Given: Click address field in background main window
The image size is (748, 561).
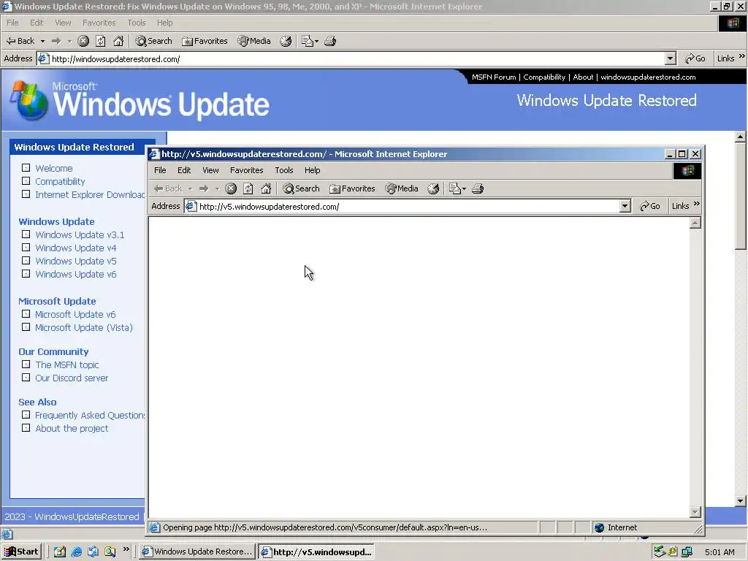Looking at the screenshot, I should [351, 59].
